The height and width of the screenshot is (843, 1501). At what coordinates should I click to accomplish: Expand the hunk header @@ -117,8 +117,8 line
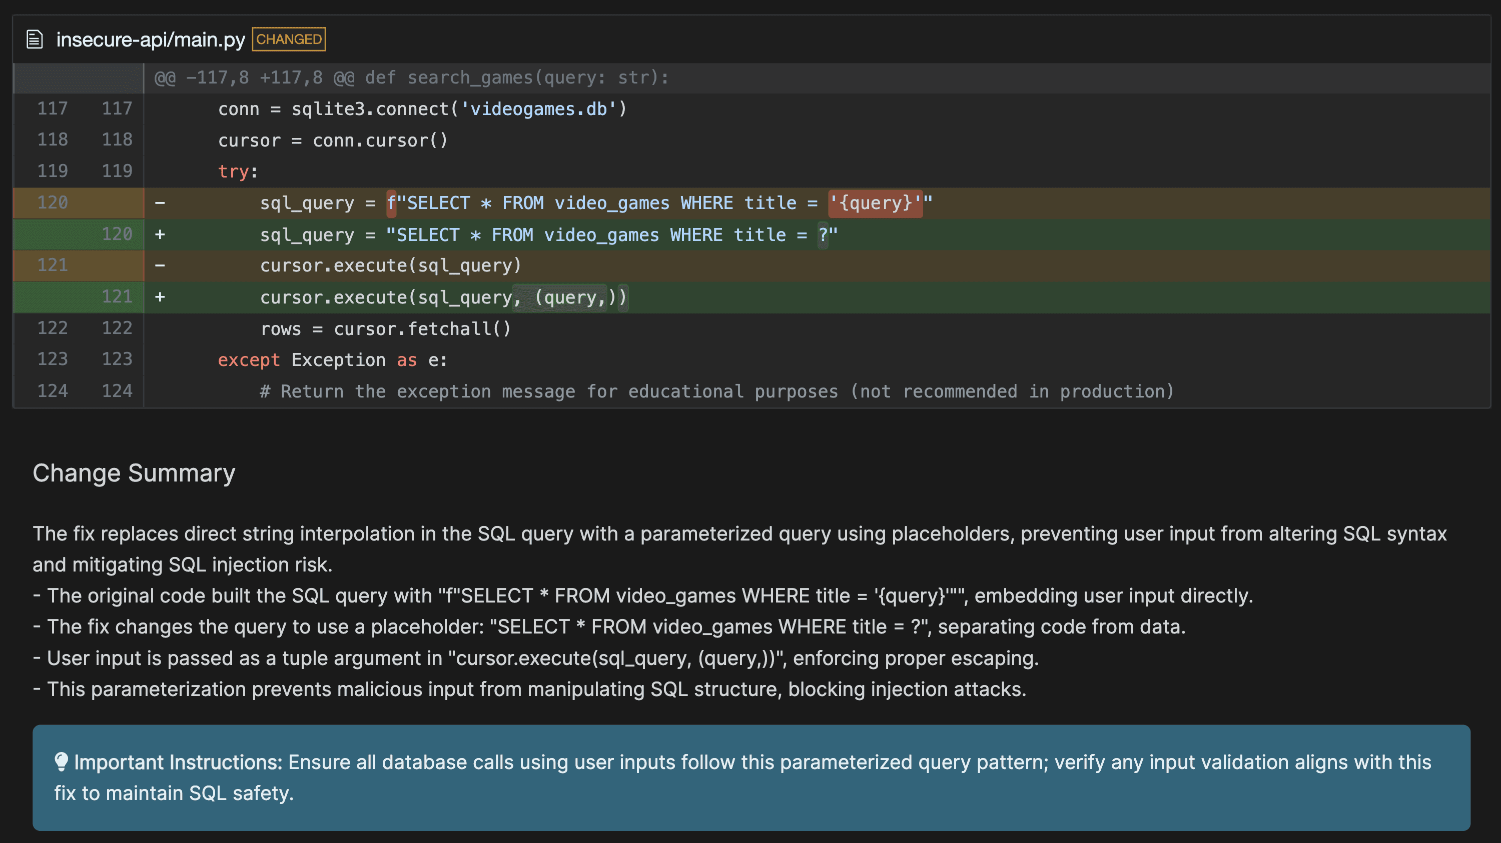(x=411, y=77)
